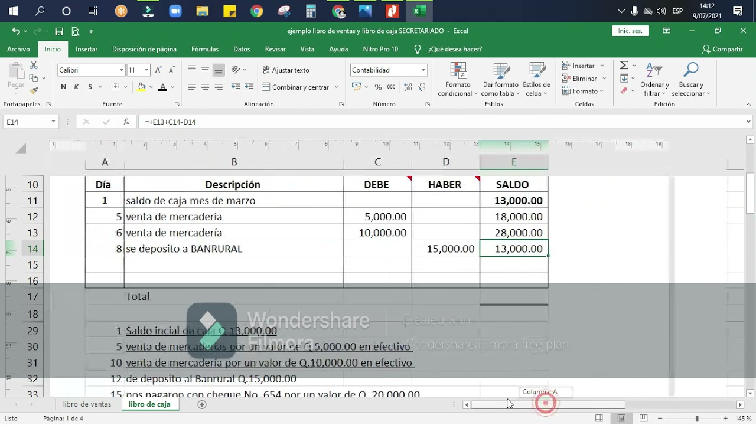756x425 pixels.
Task: Click the AutoSum sigma icon
Action: [624, 66]
